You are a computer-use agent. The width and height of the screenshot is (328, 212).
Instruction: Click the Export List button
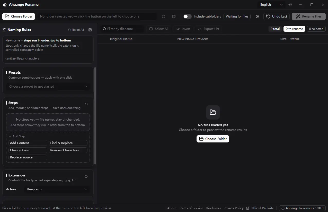(209, 29)
